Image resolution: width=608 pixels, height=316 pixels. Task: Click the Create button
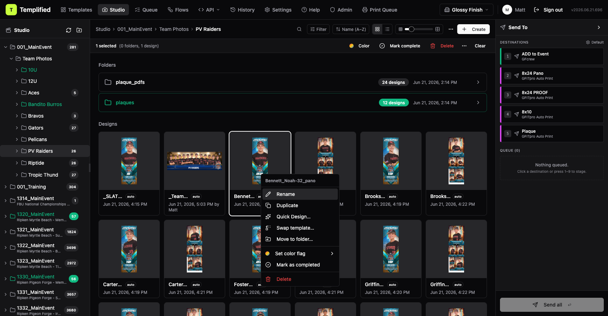point(474,29)
